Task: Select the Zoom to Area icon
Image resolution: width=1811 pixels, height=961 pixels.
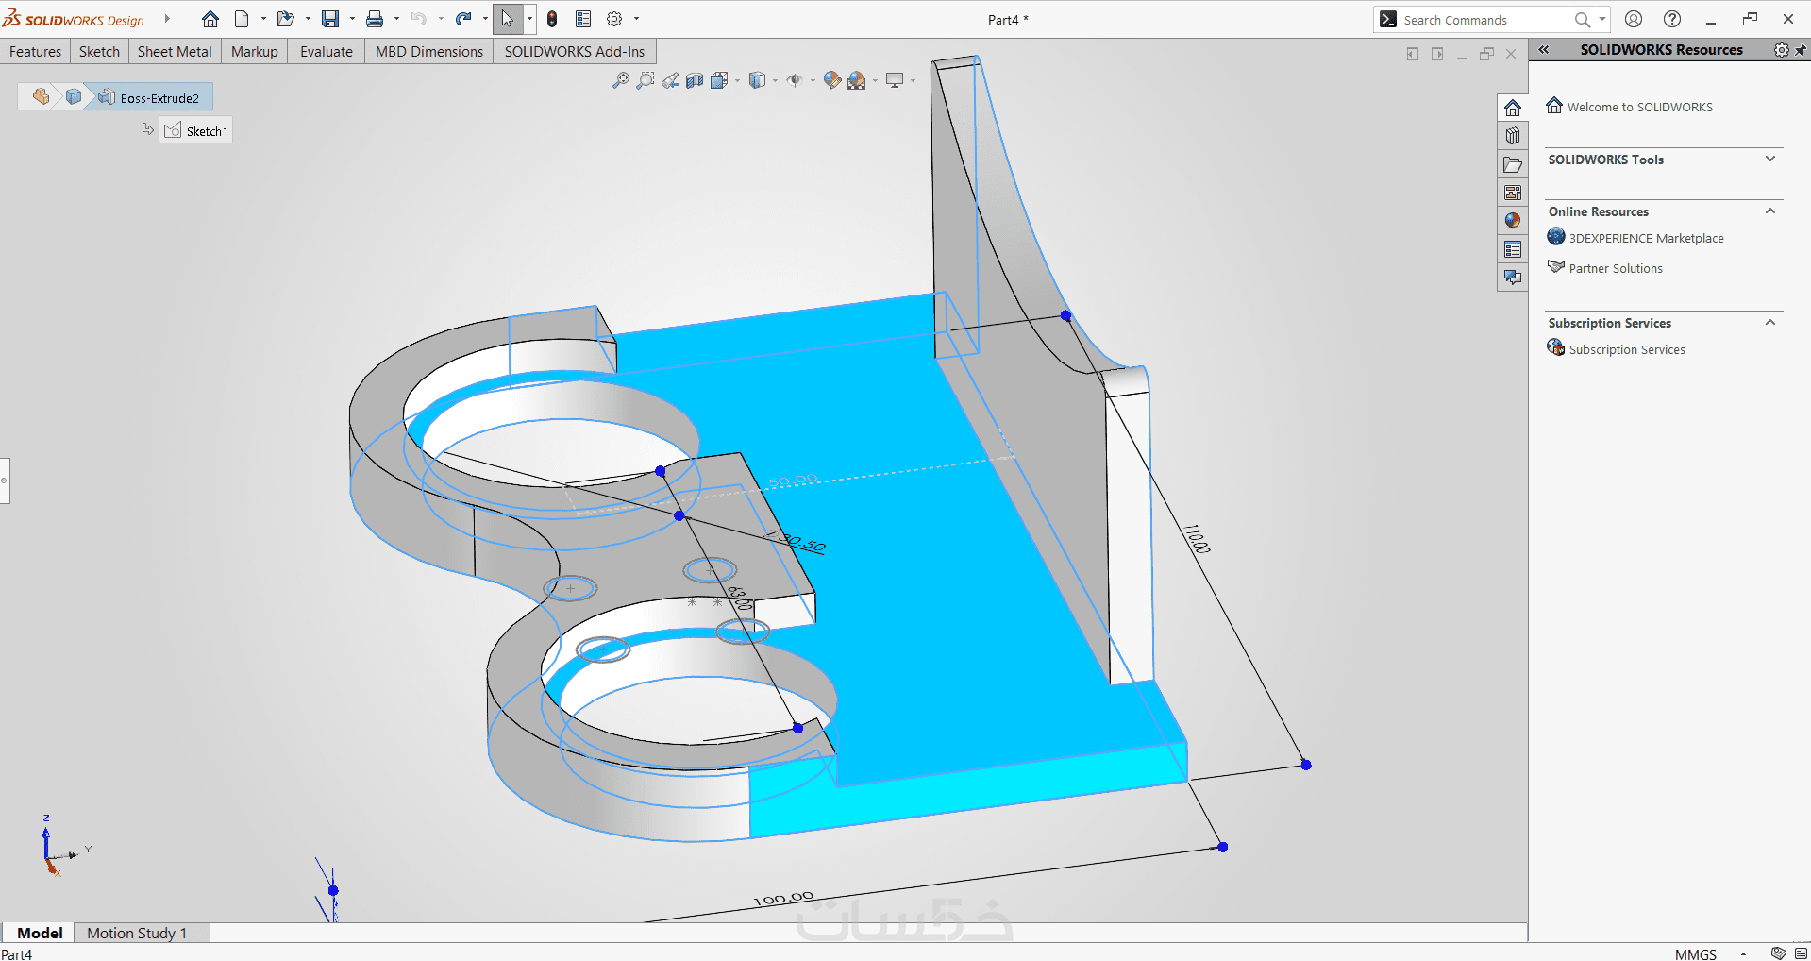Action: click(646, 81)
